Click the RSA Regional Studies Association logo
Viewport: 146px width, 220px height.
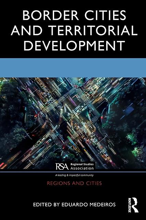click(74, 166)
